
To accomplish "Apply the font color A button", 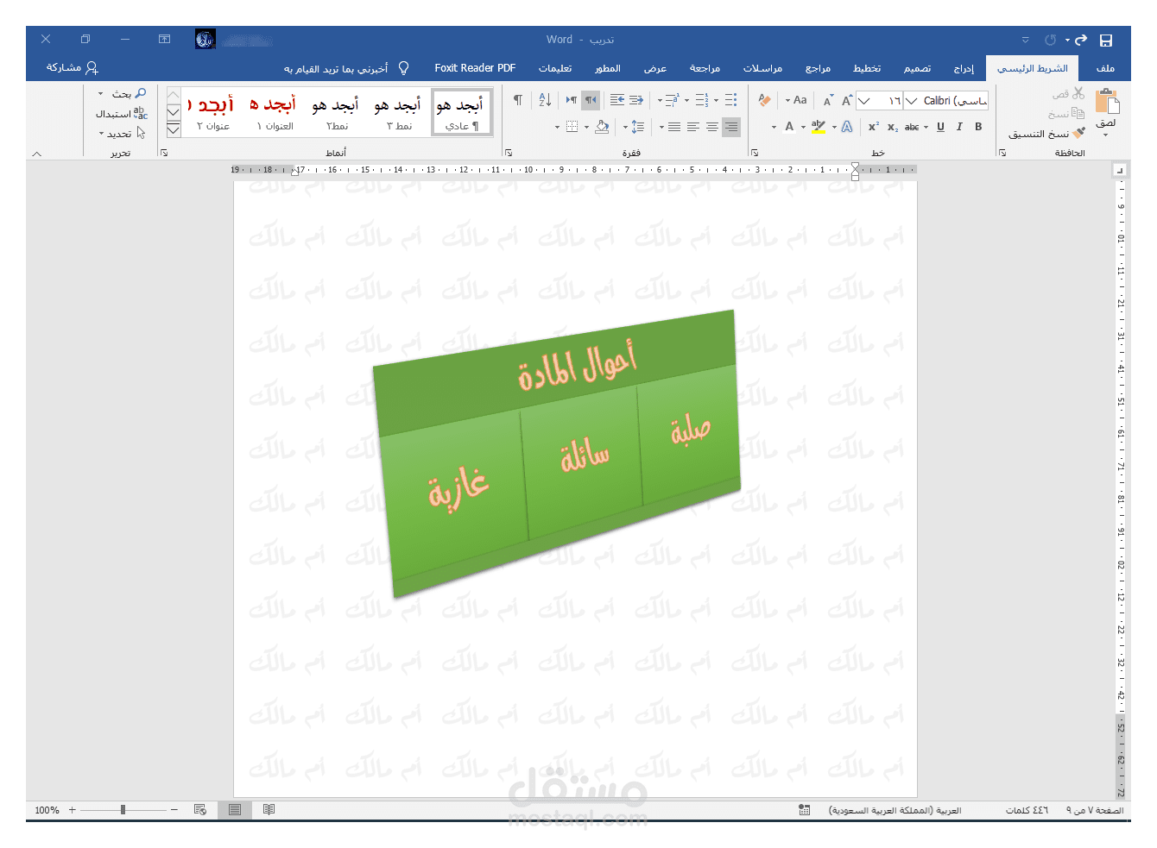I will point(789,127).
